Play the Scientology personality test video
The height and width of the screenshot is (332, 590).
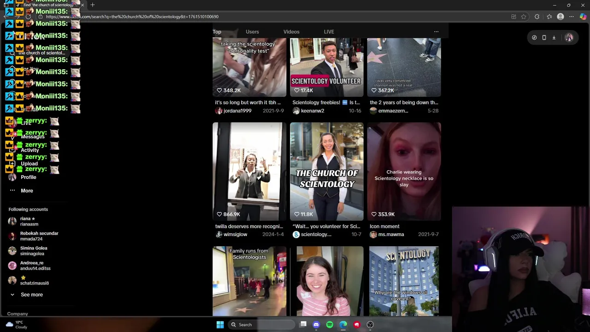[x=249, y=67]
